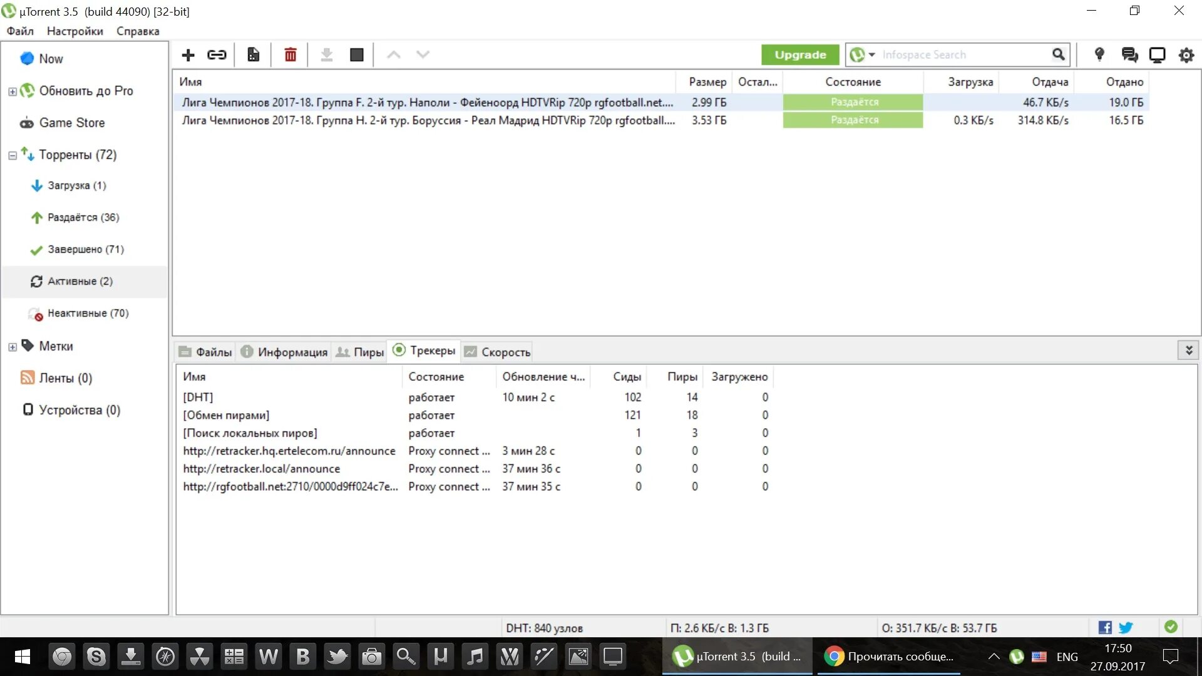The height and width of the screenshot is (676, 1202).
Task: Click the Stop Torrent square icon
Action: point(357,55)
